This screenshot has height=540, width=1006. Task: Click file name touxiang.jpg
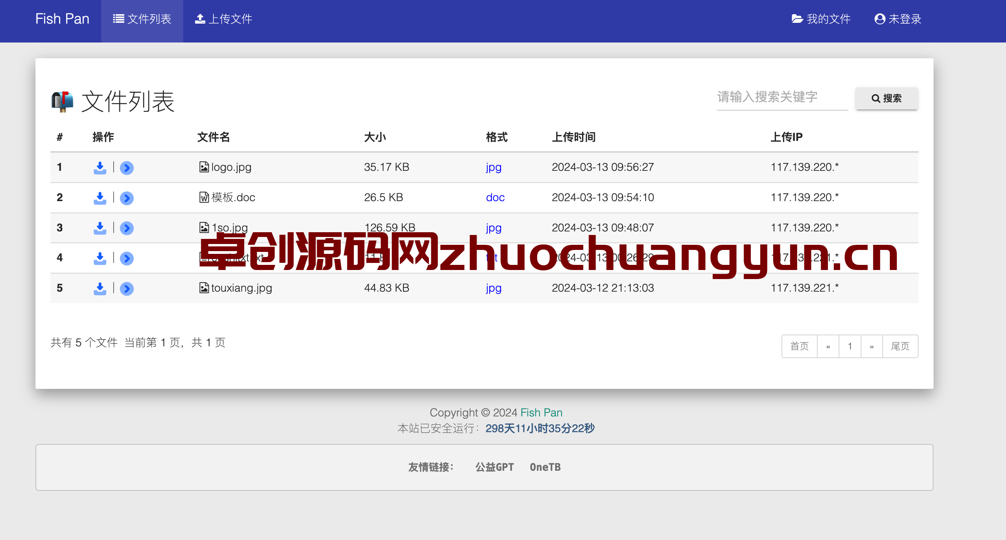point(241,288)
